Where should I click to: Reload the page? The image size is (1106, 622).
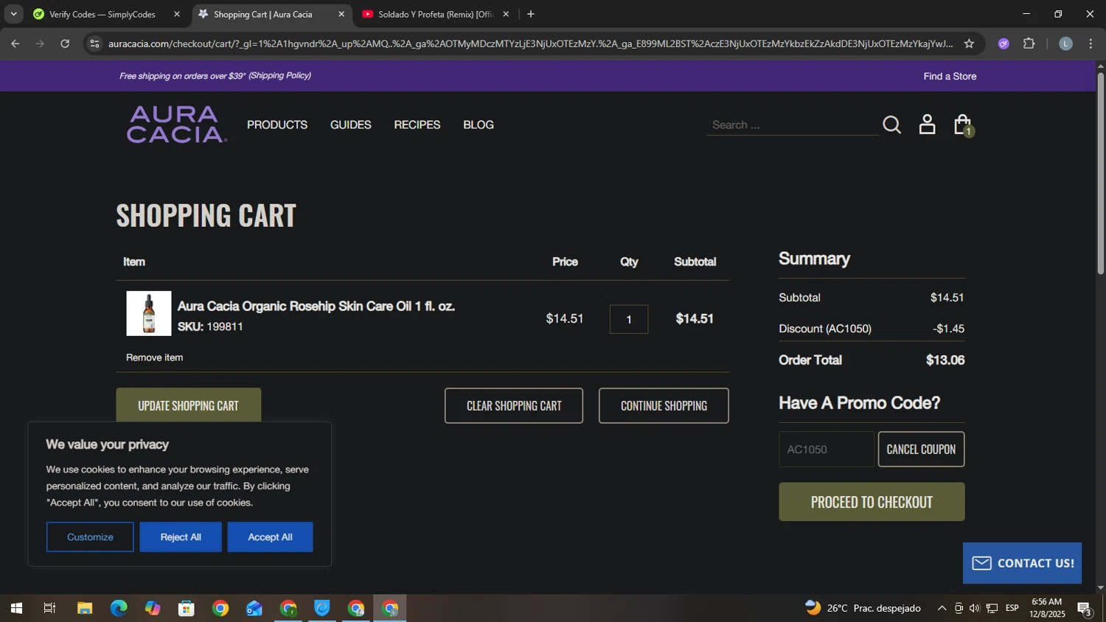[65, 43]
